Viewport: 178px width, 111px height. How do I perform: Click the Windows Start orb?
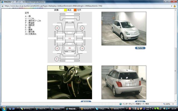[x=3, y=108]
